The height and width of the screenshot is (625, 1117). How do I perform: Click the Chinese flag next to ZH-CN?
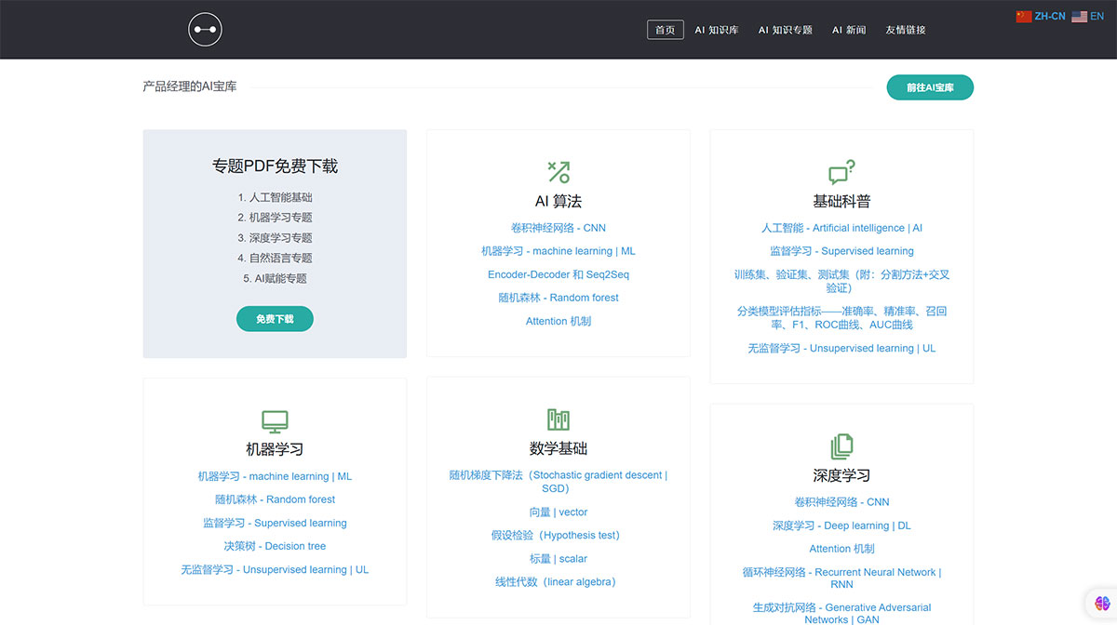[1023, 15]
